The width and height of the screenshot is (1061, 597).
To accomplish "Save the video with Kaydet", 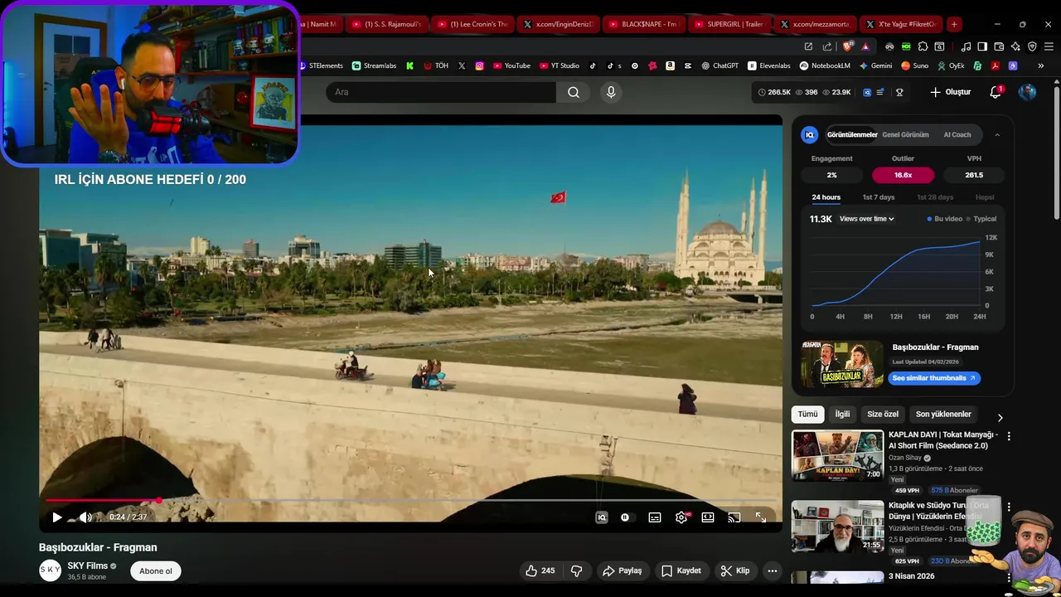I will click(681, 570).
